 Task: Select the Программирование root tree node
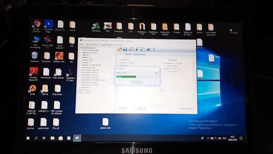tap(88, 47)
